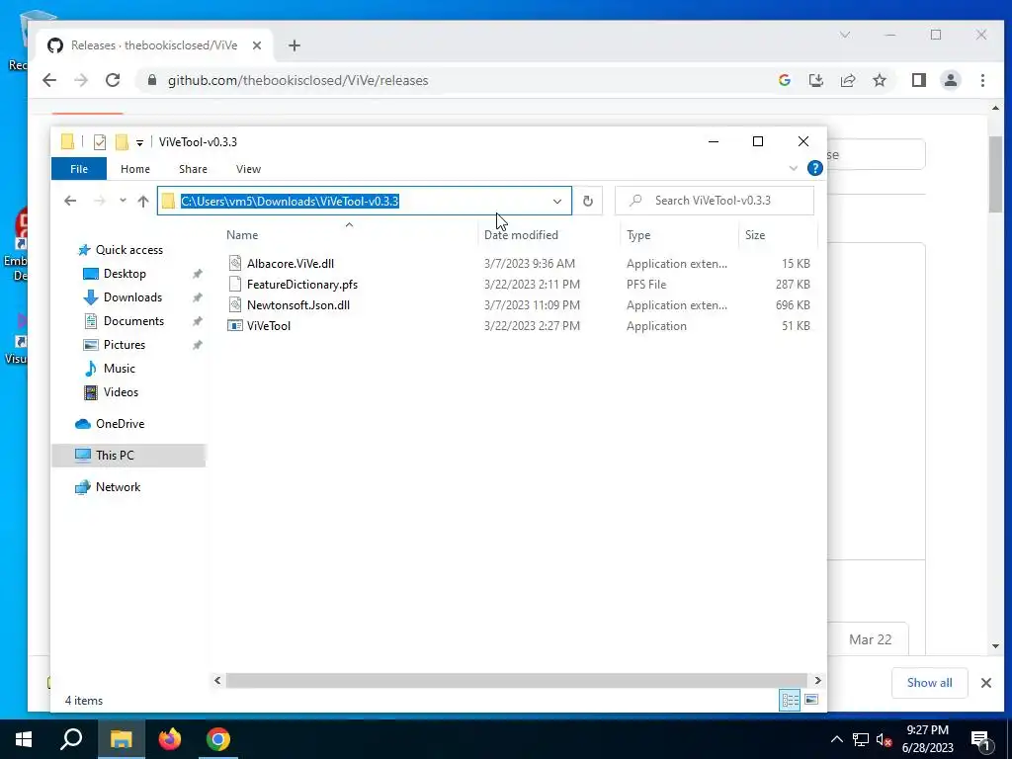Image resolution: width=1012 pixels, height=759 pixels.
Task: Go back in File Explorer
Action: pyautogui.click(x=70, y=201)
